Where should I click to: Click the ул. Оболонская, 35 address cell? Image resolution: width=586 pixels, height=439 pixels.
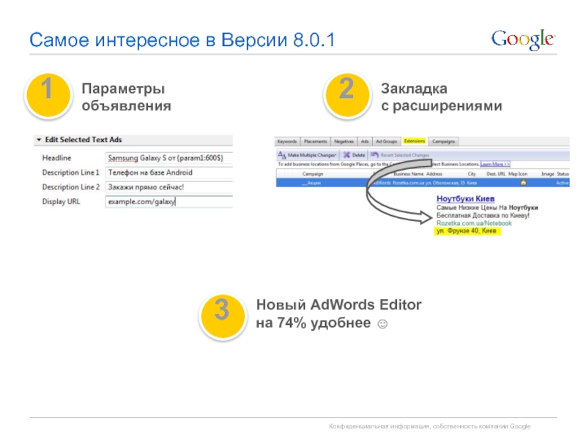click(446, 183)
